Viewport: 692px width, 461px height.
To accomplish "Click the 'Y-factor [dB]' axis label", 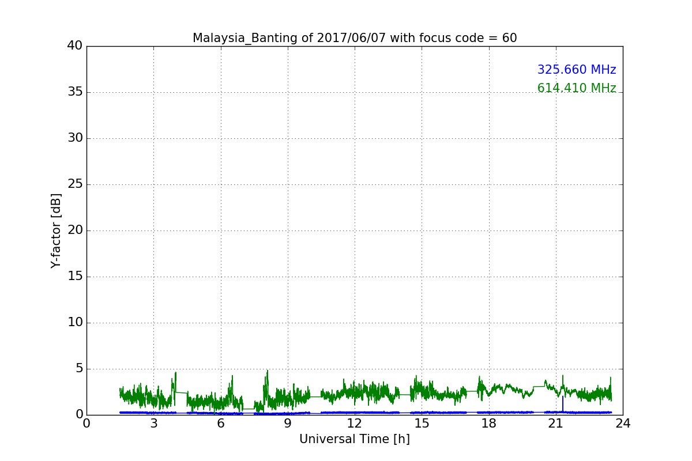I will pos(56,231).
